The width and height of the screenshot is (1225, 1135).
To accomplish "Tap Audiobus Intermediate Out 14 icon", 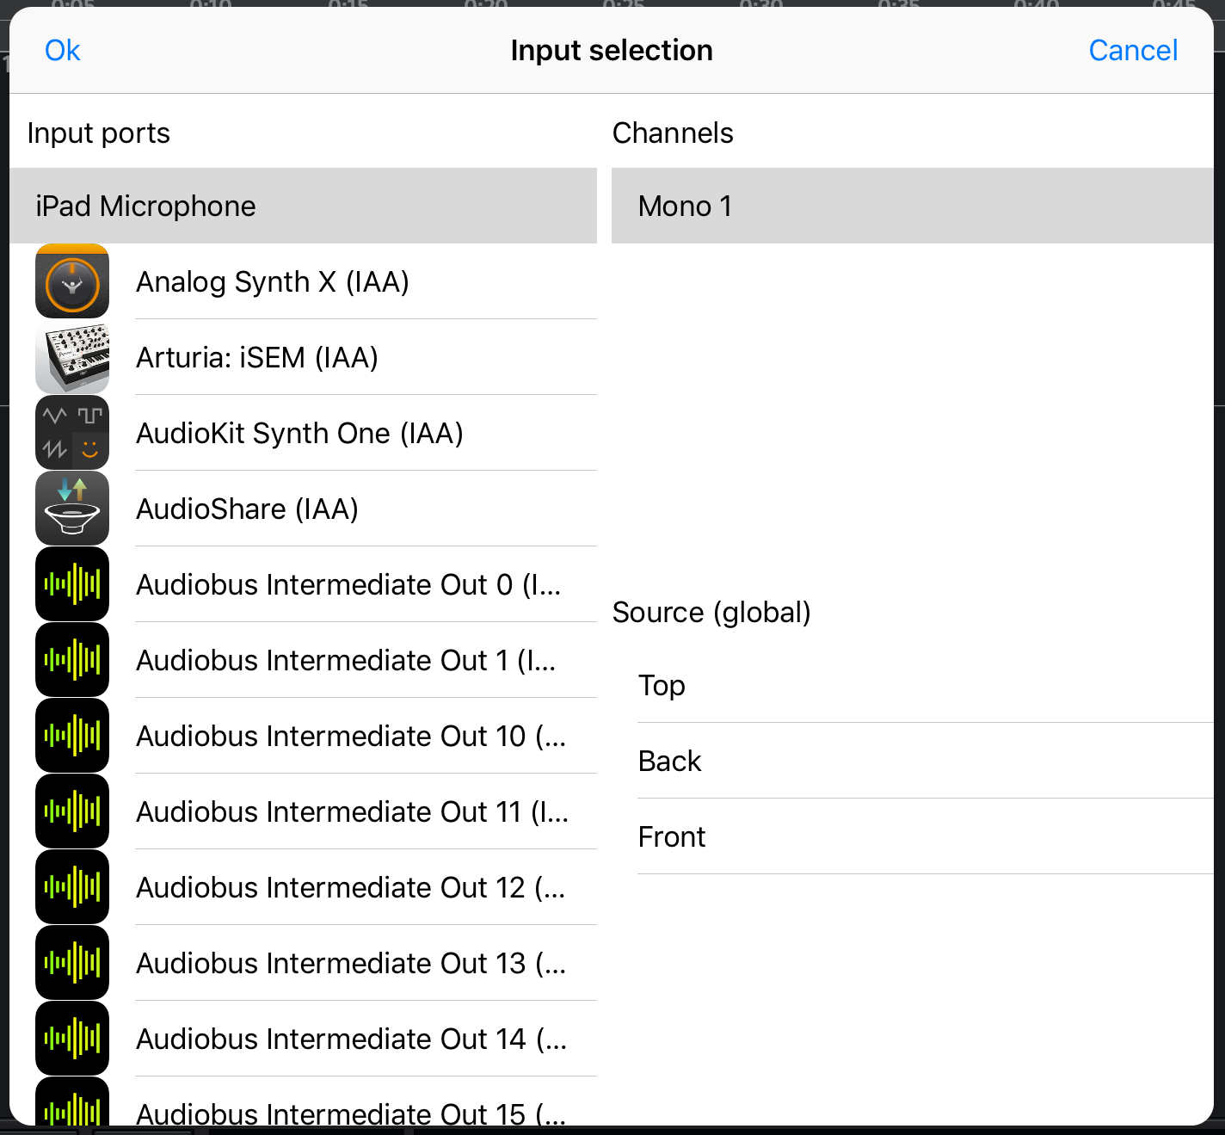I will tap(72, 1039).
